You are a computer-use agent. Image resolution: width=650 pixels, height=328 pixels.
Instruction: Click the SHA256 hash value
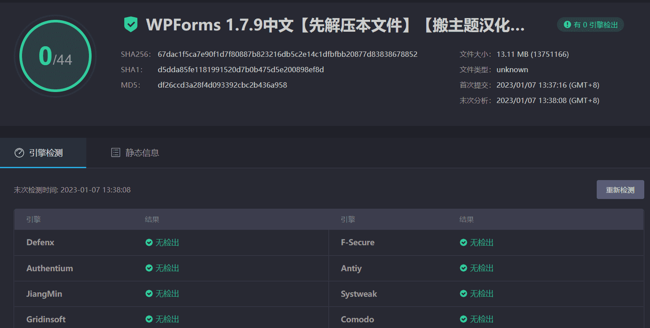click(288, 55)
